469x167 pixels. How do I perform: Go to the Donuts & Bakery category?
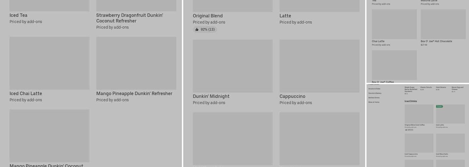[x=375, y=93]
